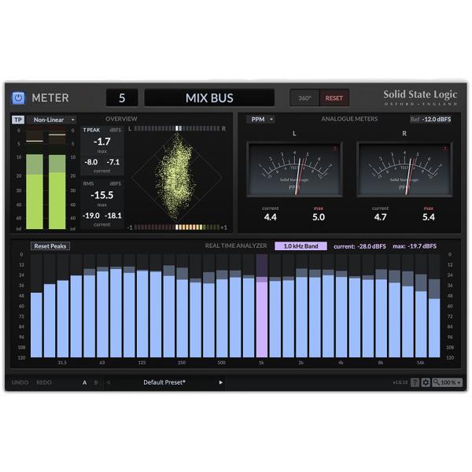
Task: Click the right VU meter clip indicator
Action: click(x=444, y=149)
